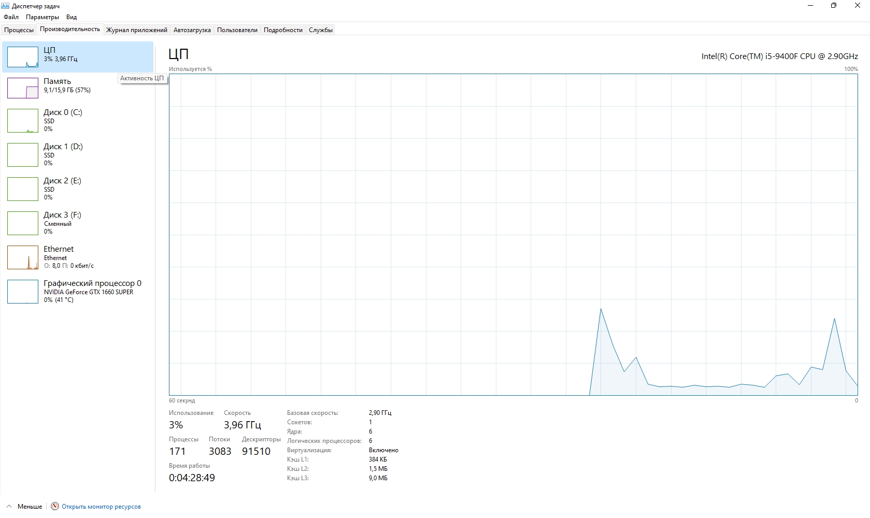Select Диск 3 (F:) removable drive icon
The width and height of the screenshot is (870, 518).
click(x=23, y=223)
